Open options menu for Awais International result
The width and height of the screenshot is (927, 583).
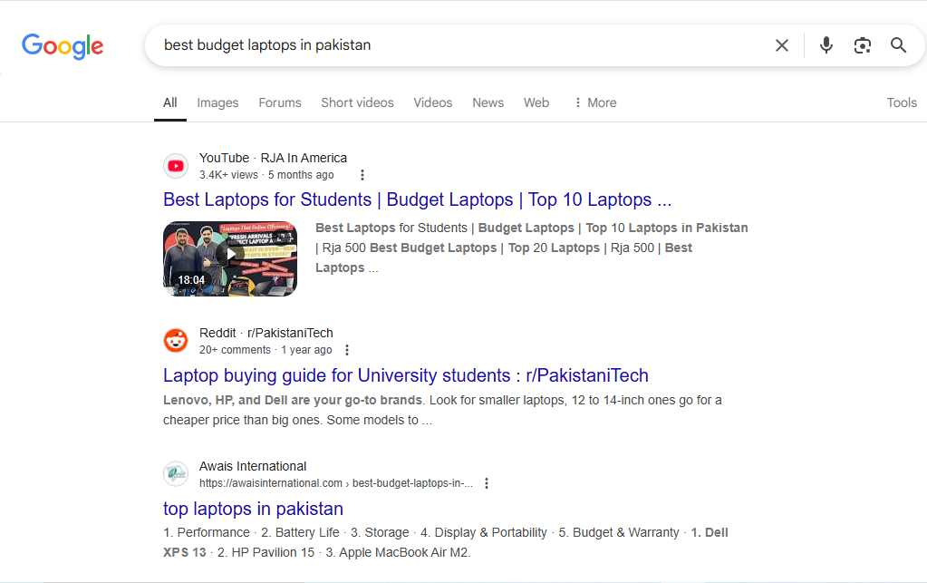(487, 483)
